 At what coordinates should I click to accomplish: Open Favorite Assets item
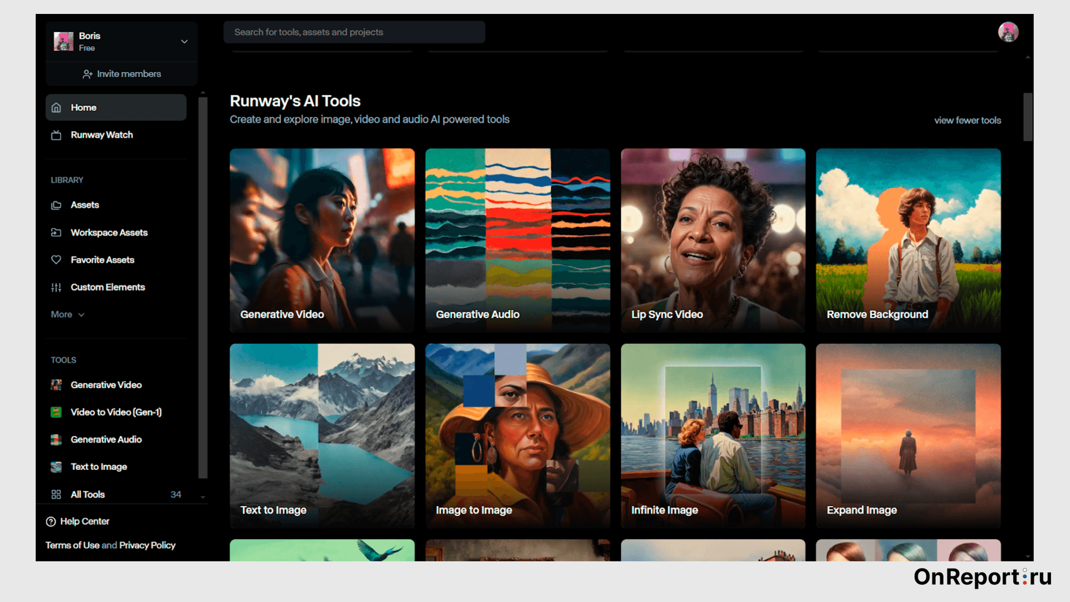[116, 260]
